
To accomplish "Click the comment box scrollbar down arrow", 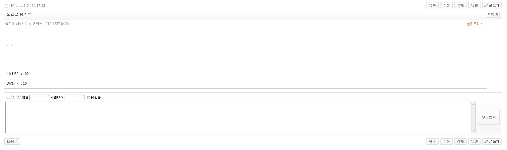I will (473, 131).
